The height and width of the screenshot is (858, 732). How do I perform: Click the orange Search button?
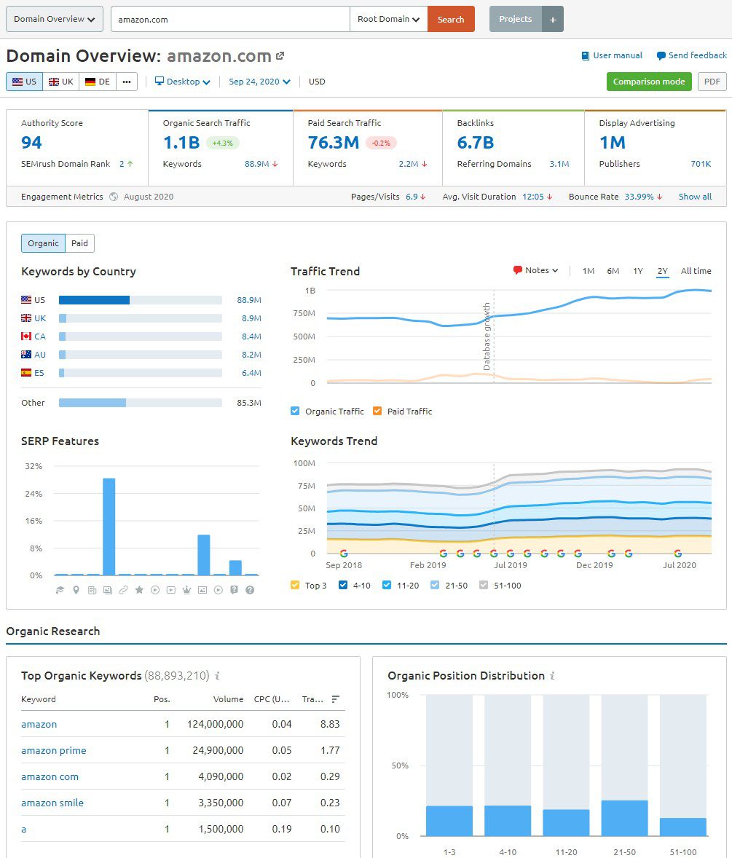(451, 19)
